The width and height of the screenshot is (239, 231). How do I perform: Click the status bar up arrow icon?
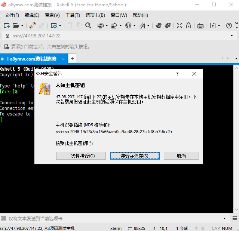[196, 228]
